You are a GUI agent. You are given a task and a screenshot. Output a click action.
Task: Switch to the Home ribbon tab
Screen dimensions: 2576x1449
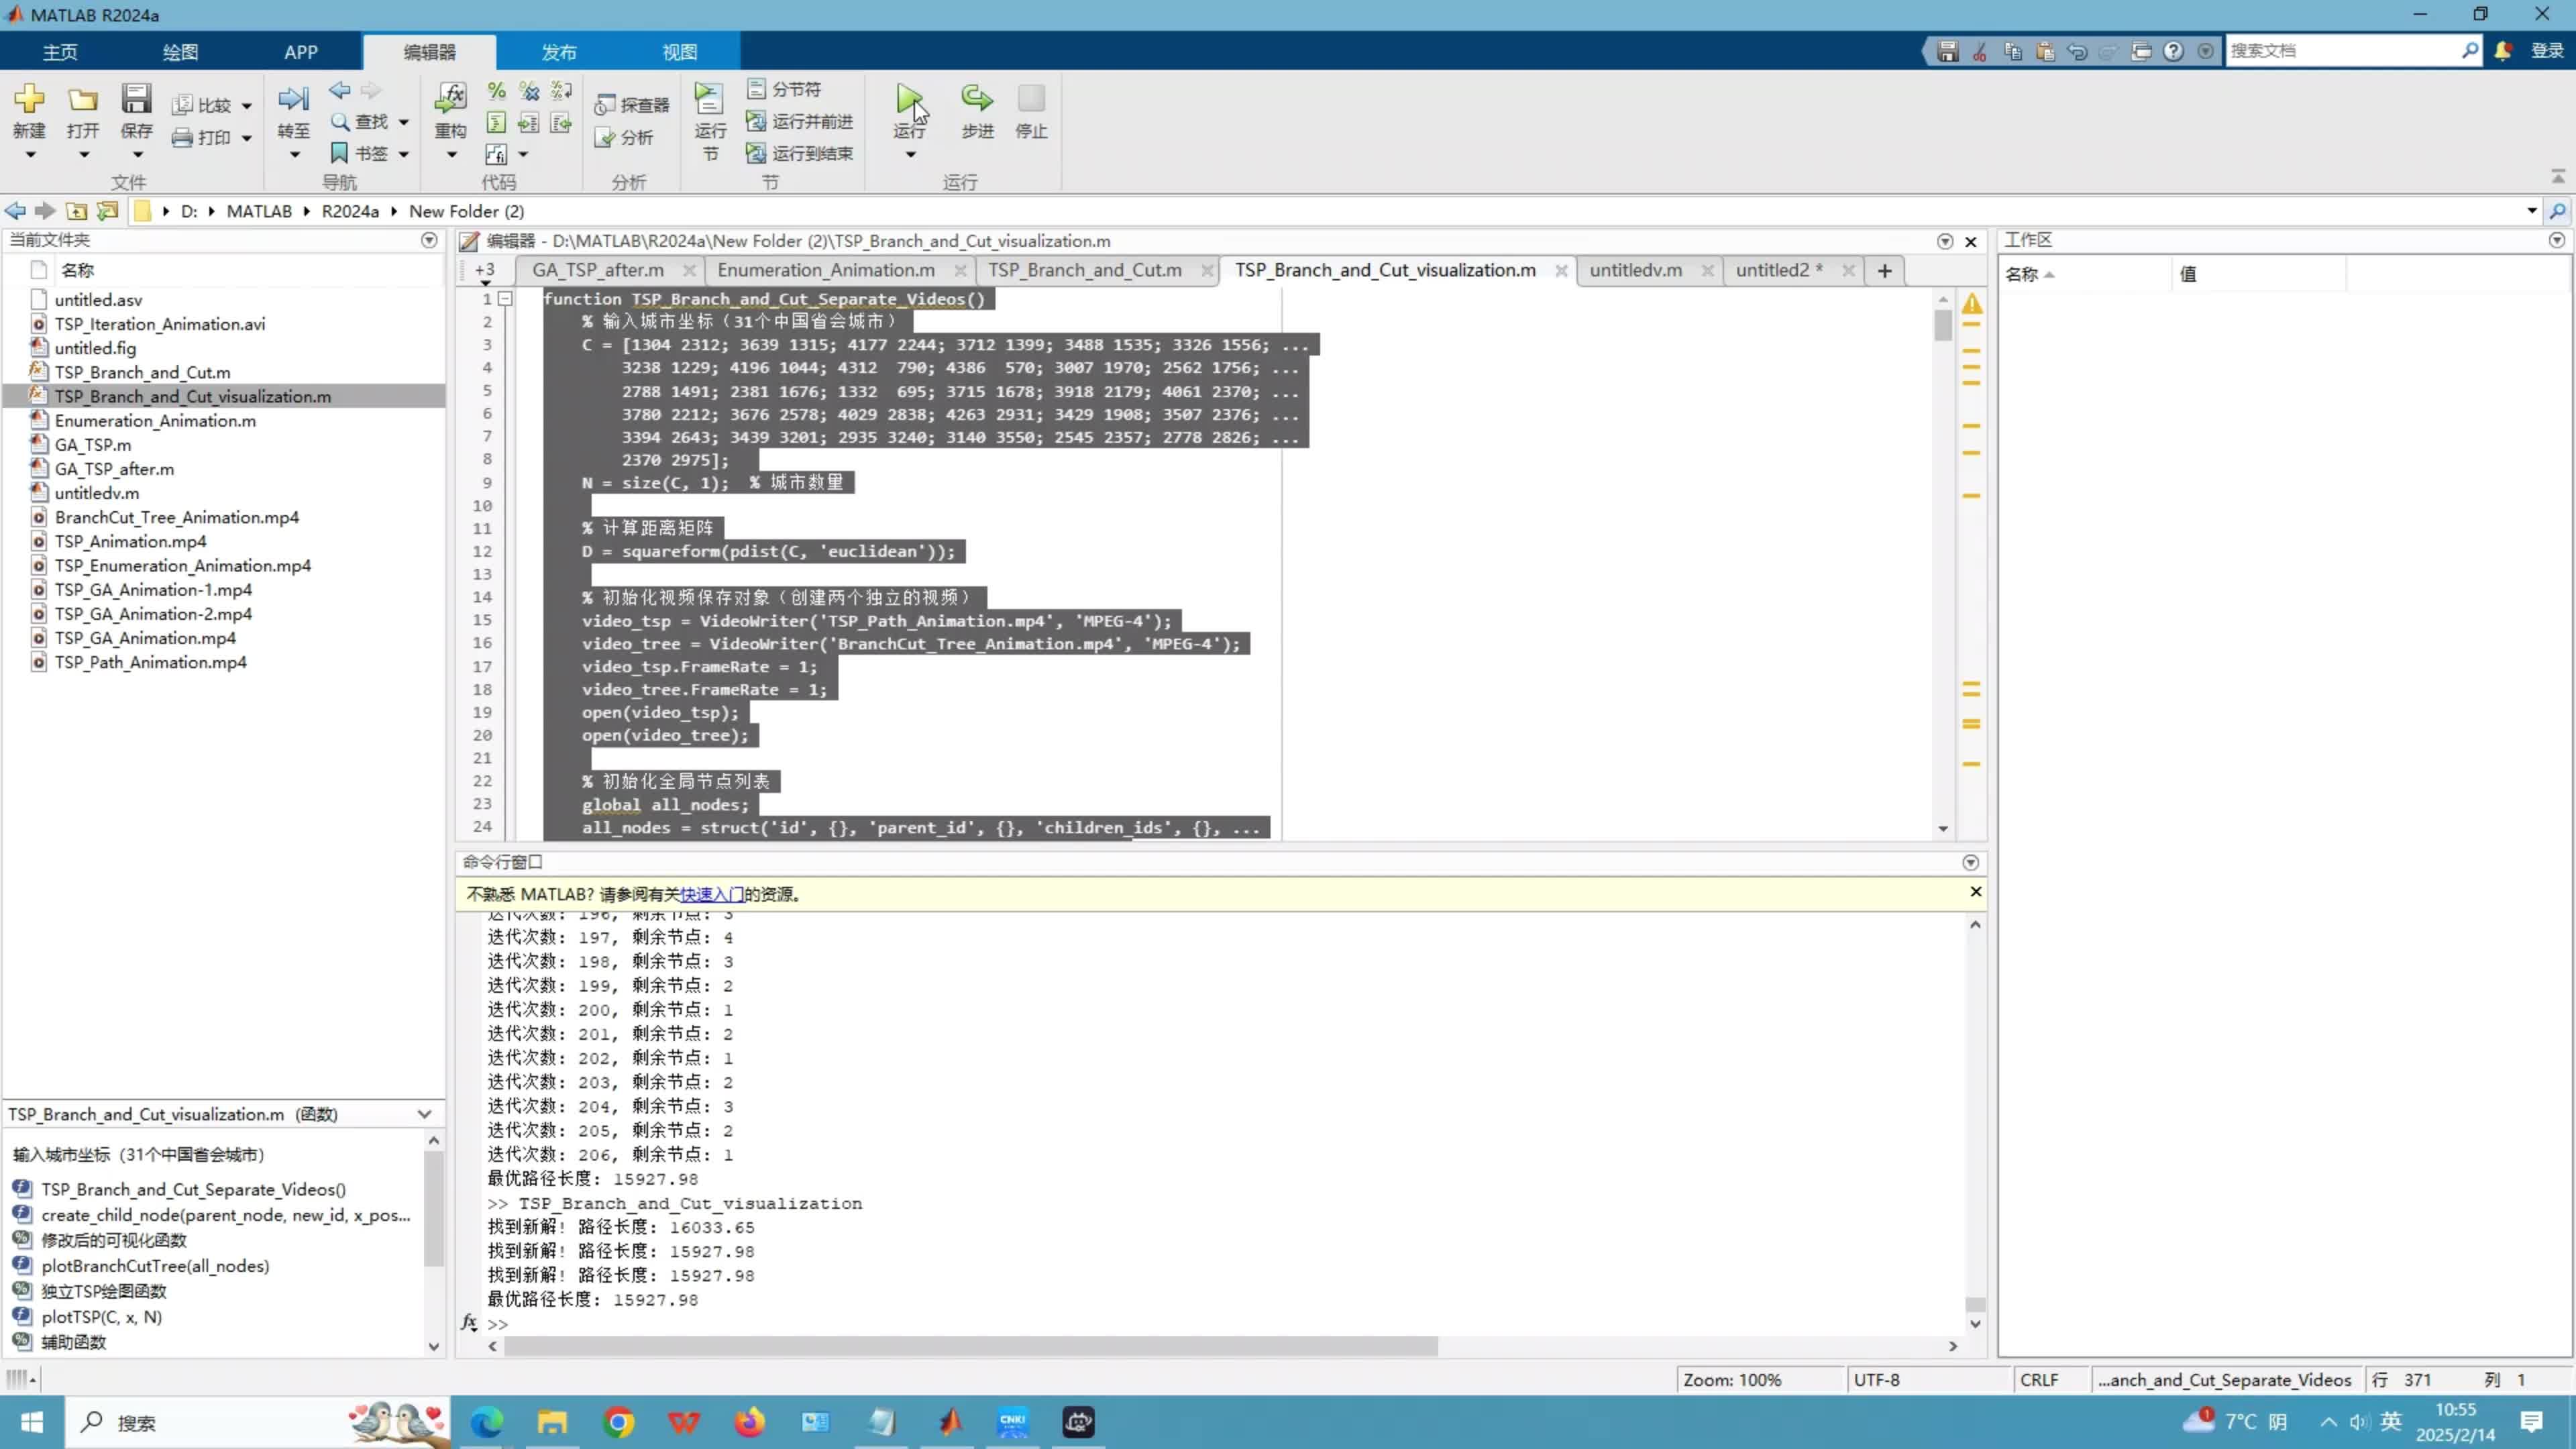point(60,52)
